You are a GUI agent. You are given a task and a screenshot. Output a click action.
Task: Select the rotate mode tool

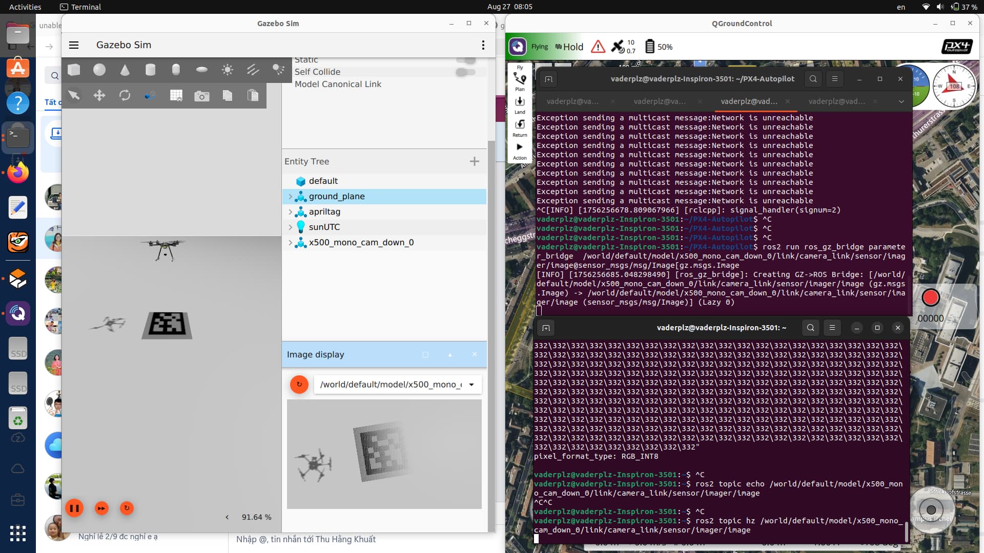125,95
